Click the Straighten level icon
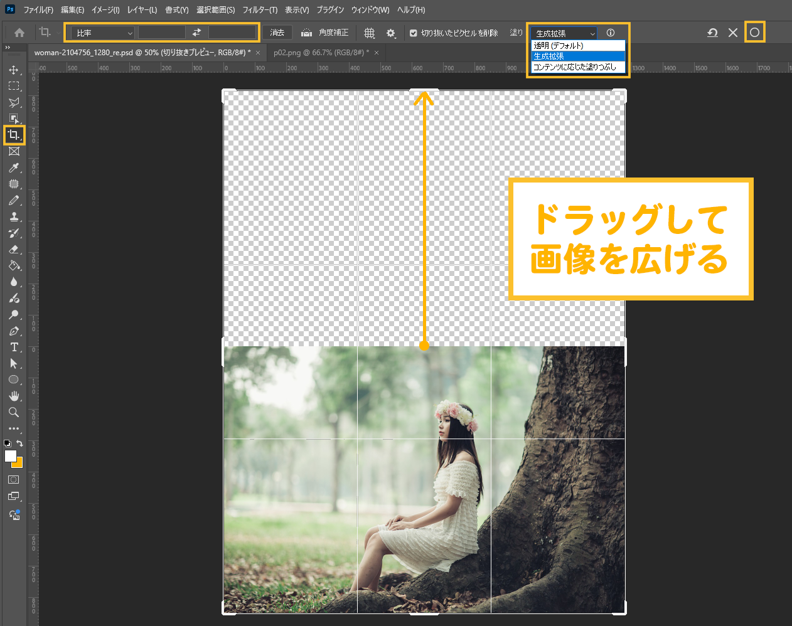The height and width of the screenshot is (626, 792). (306, 33)
